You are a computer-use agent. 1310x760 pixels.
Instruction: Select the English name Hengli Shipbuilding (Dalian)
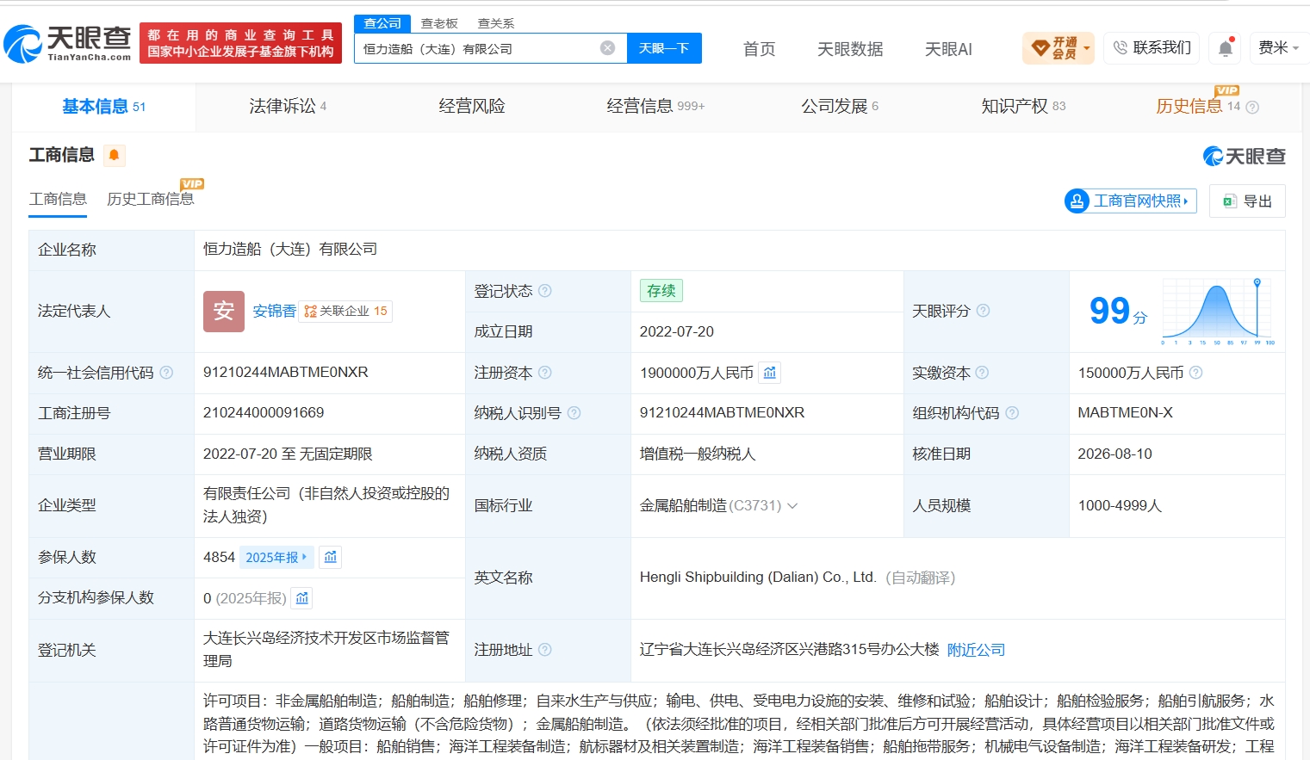758,578
